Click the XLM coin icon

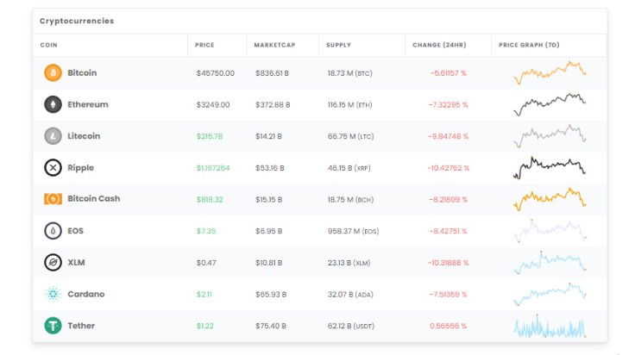tap(53, 263)
